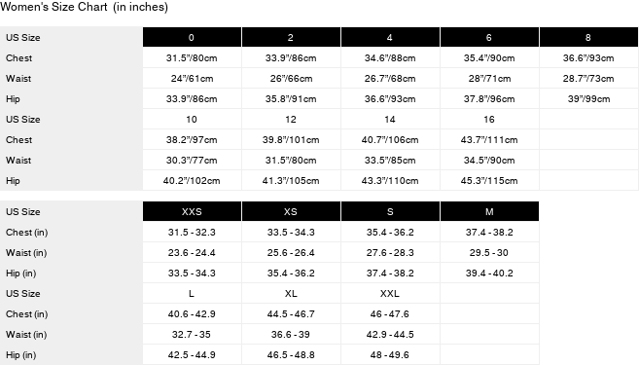Select hip range 48 - 49.6
Image resolution: width=639 pixels, height=365 pixels.
coord(390,354)
